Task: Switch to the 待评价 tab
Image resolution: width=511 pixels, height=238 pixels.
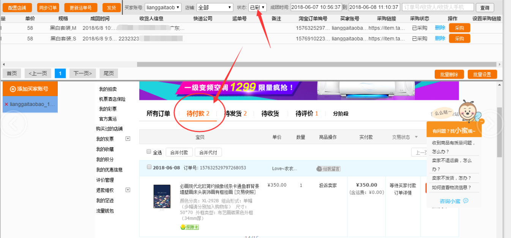Action: 307,114
